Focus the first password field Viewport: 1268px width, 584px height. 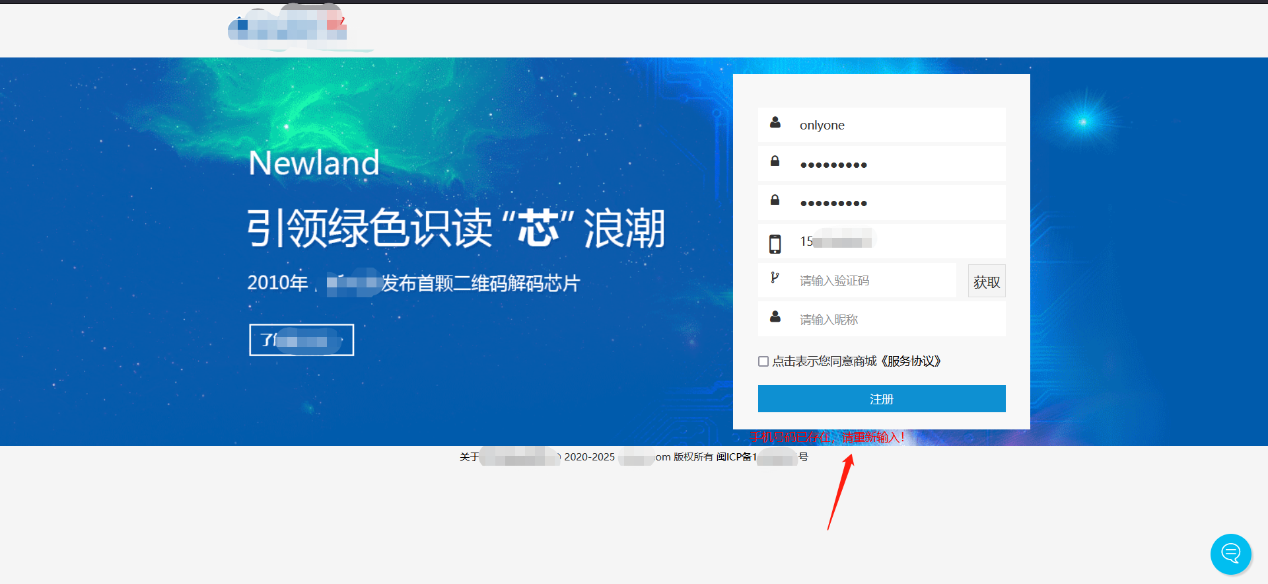click(882, 163)
